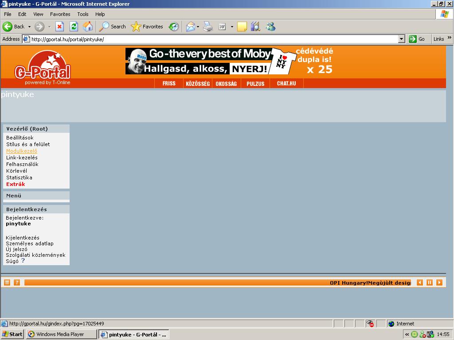
Task: Click the Kijelentkezés logout link
Action: tap(23, 238)
